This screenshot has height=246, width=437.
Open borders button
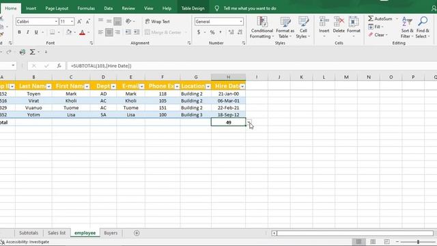52,32
